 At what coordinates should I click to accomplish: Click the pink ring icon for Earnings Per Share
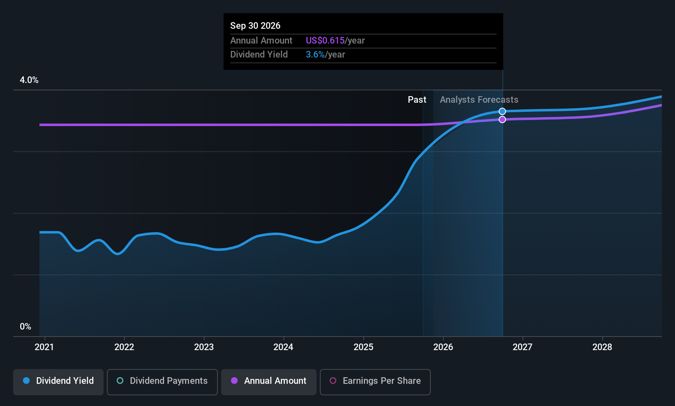333,381
